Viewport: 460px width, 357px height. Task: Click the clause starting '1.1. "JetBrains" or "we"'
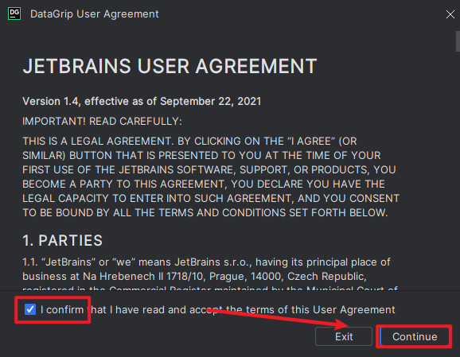(210, 274)
